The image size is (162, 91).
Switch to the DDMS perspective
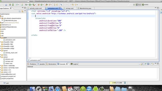tap(145, 5)
